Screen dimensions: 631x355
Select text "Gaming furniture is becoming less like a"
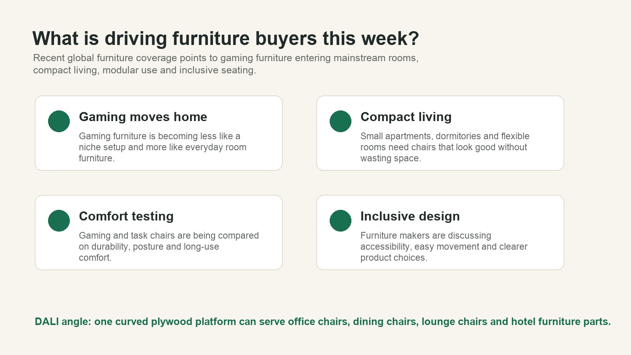159,136
